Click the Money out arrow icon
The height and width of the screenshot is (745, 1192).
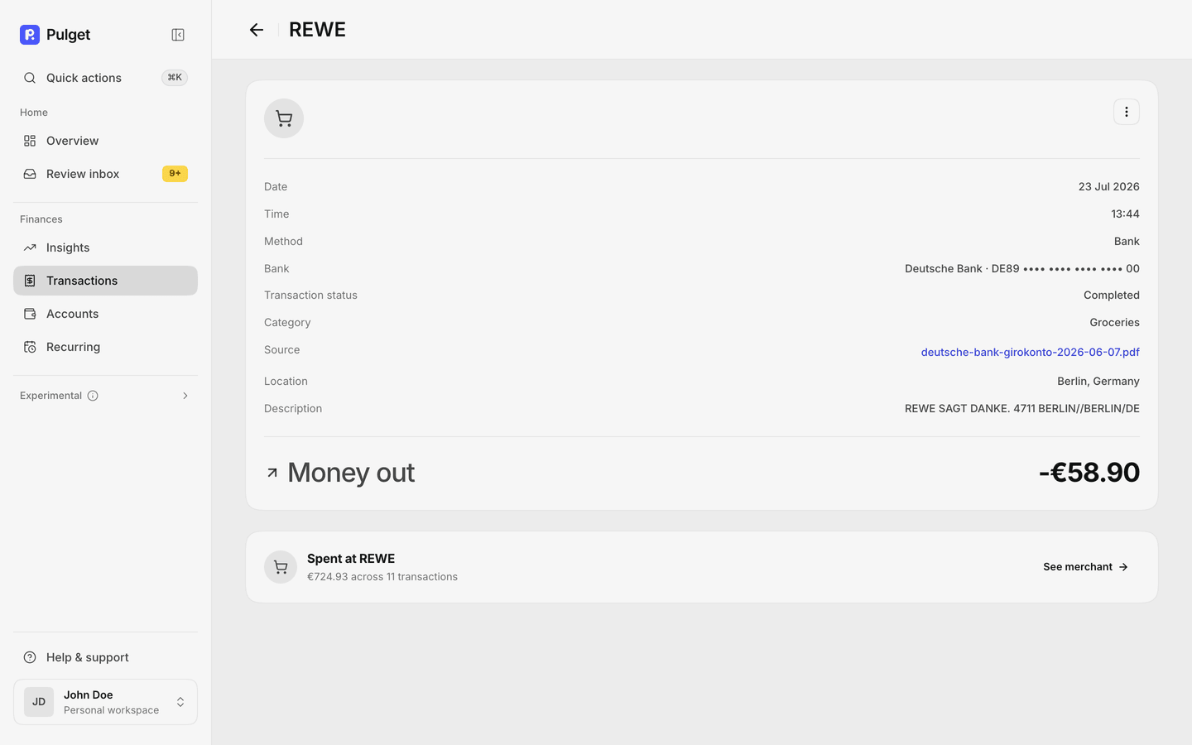tap(272, 473)
